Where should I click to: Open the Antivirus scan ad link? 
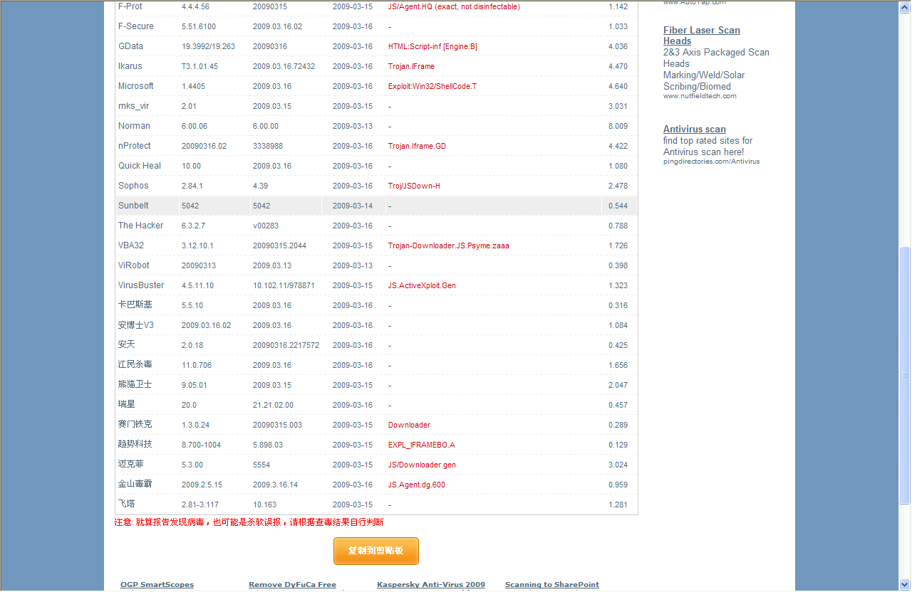(695, 129)
